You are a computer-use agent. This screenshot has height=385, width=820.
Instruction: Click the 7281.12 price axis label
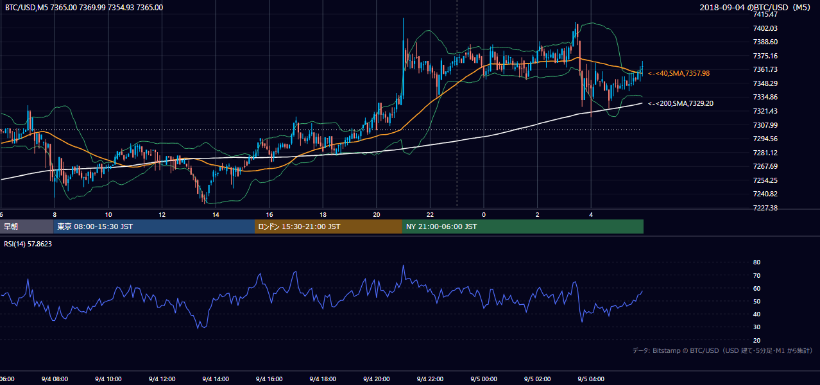tap(765, 153)
